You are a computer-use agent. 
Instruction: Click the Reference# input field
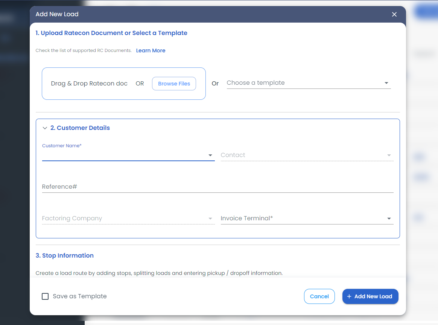coord(217,187)
